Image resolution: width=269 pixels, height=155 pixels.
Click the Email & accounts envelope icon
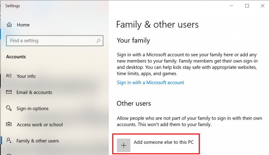coord(9,92)
